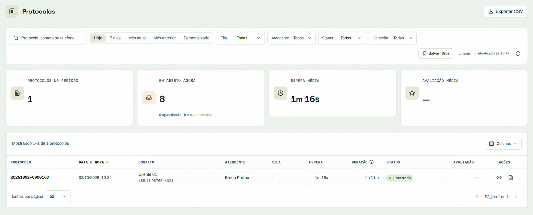Click the clock icon in Espera média card
533x215 pixels.
click(280, 93)
